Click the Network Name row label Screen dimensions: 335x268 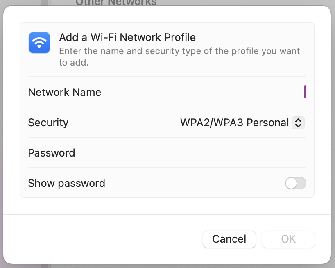pos(64,92)
